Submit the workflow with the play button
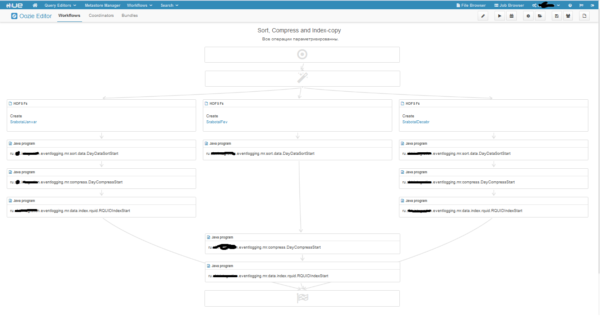 [500, 16]
